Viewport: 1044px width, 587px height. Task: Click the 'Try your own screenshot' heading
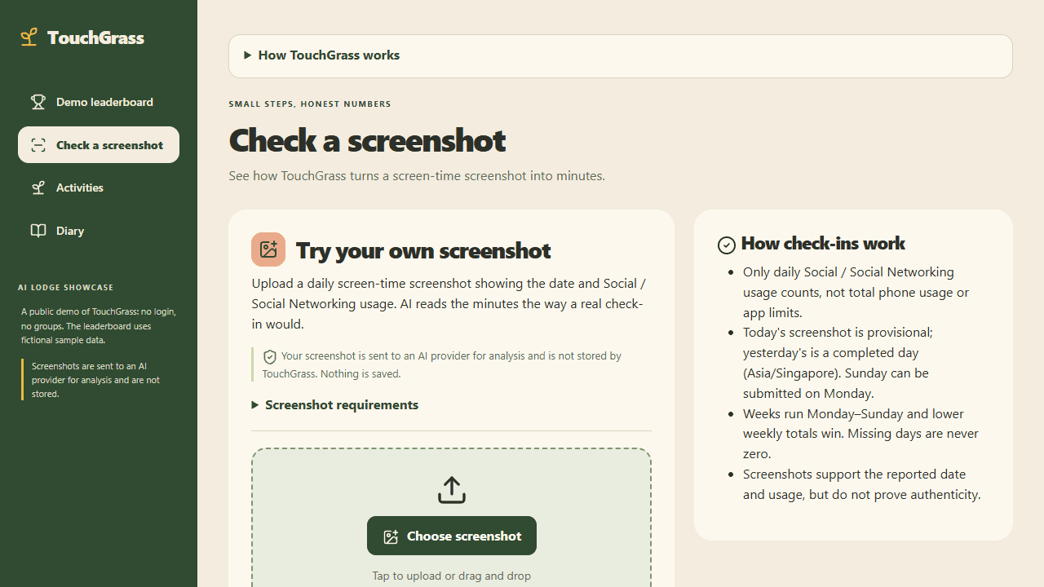[x=423, y=250]
